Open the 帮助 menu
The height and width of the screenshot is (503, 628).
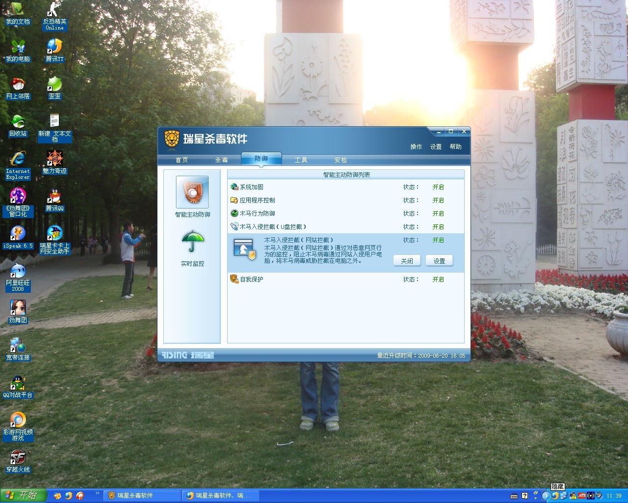tap(455, 147)
